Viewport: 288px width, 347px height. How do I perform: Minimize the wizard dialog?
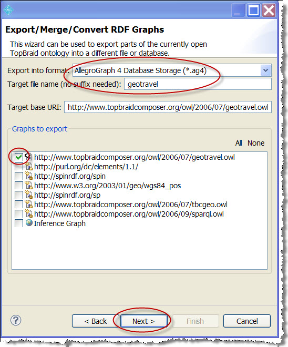click(x=238, y=10)
